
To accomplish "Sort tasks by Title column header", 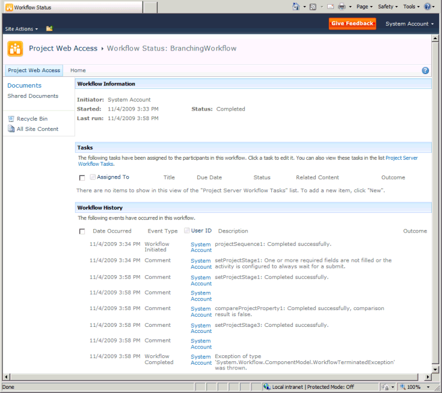I will 169,177.
